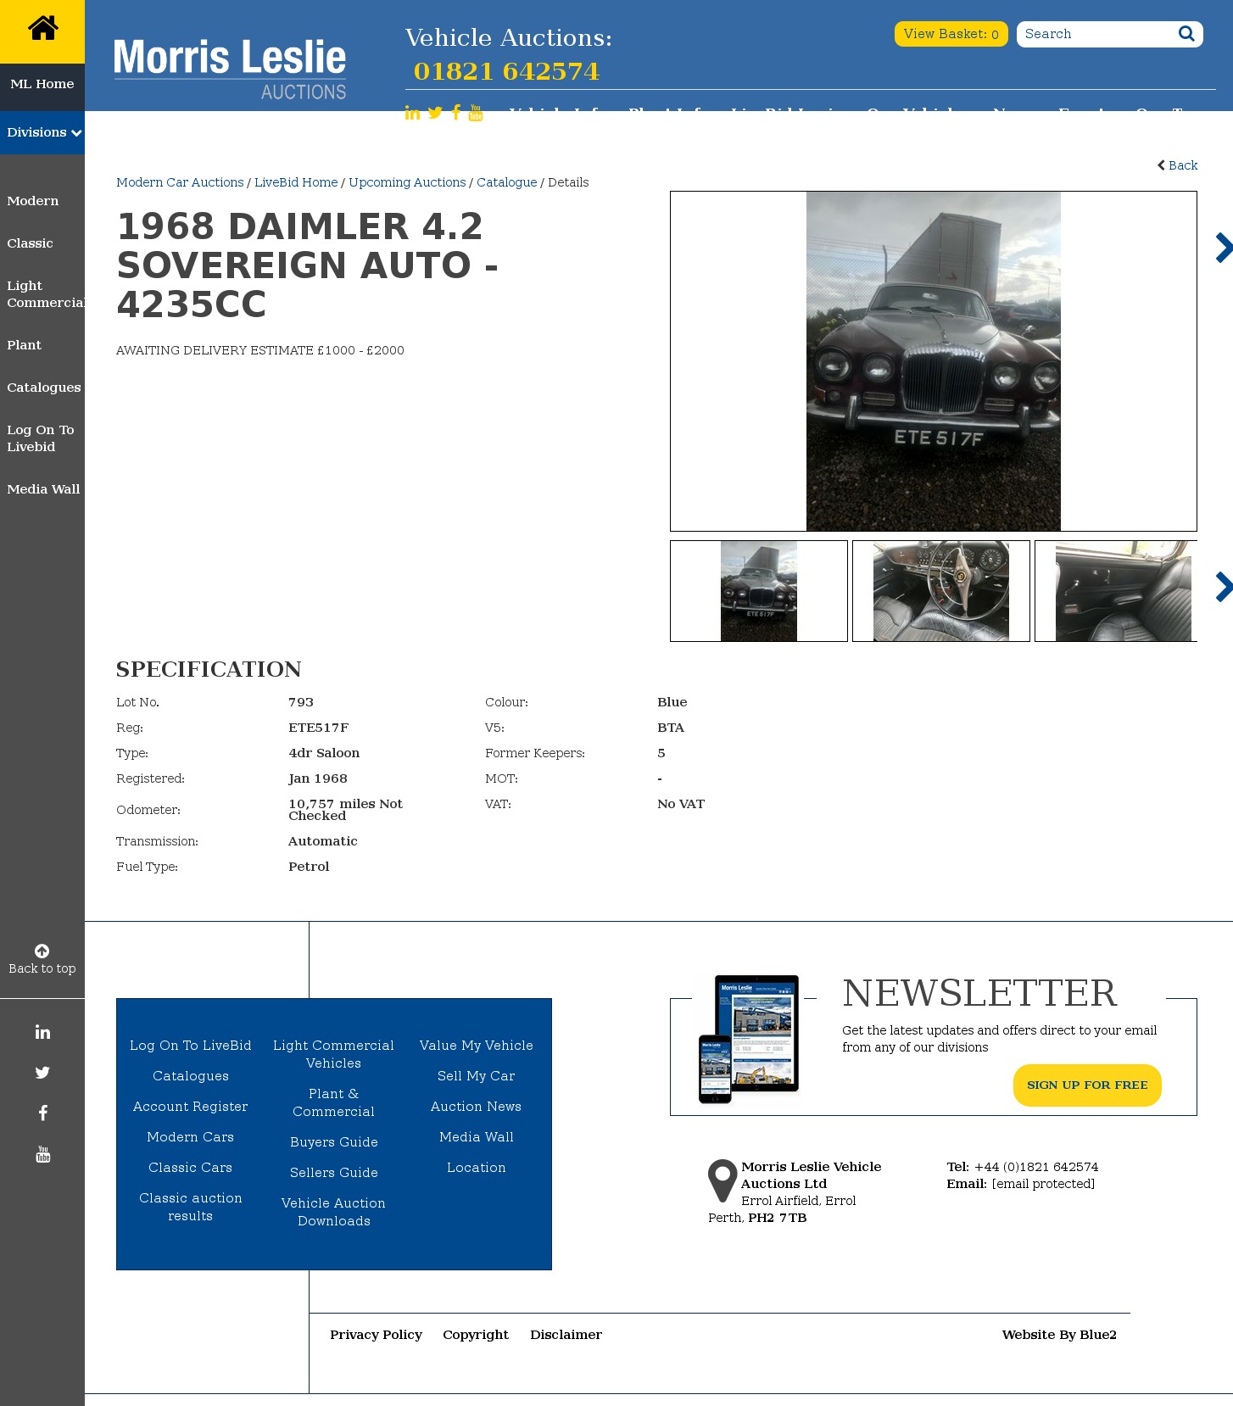Click the 01821 642574 phone number
1233x1406 pixels.
[x=506, y=71]
